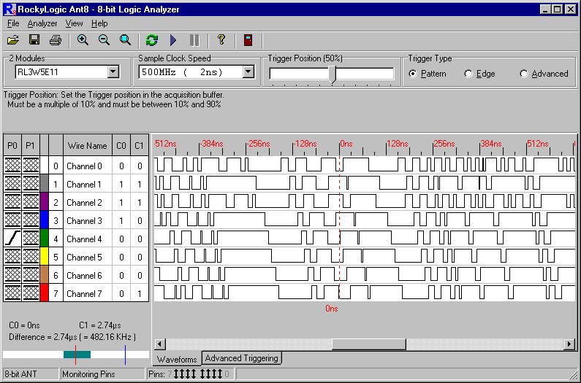The image size is (581, 383).
Task: Click the Pins arrow indicators in status bar
Action: tap(198, 374)
